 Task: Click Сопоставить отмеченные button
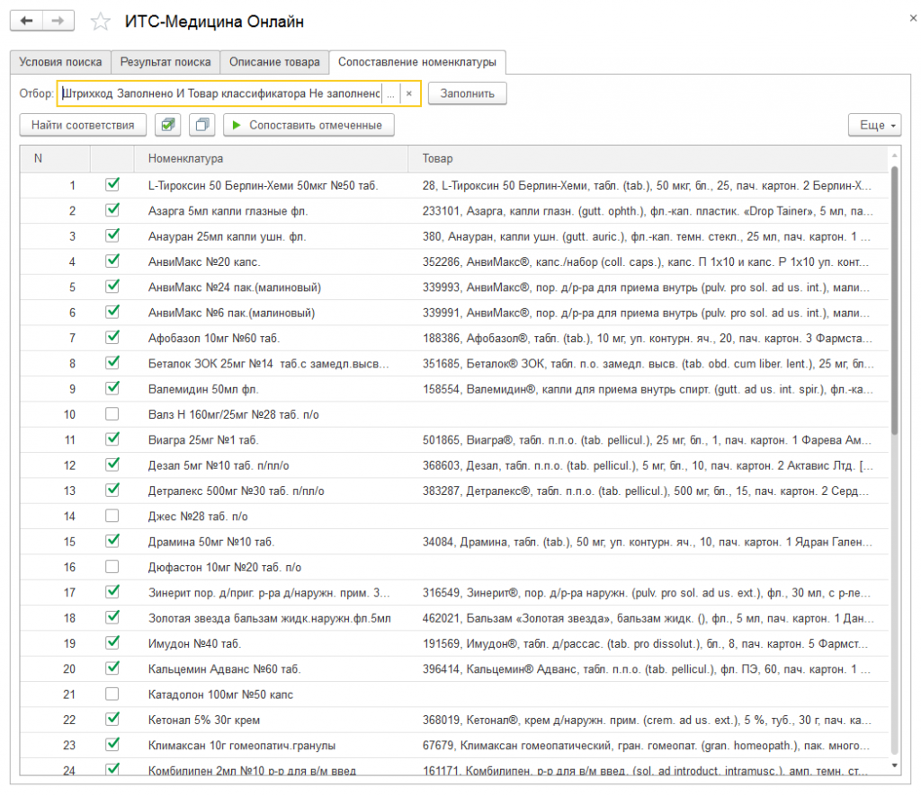point(308,125)
